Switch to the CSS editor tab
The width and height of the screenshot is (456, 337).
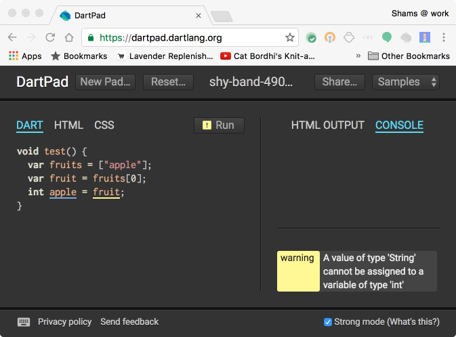104,125
